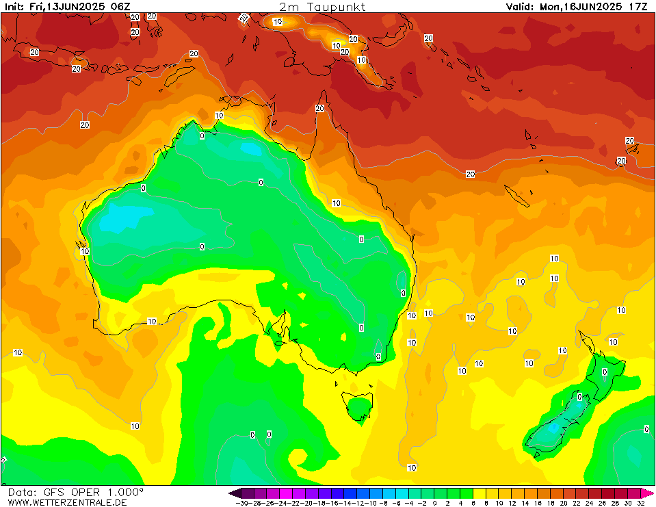Image resolution: width=656 pixels, height=507 pixels.
Task: Click the red-orange legend swatch between 20 and 22
Action: coord(570,493)
